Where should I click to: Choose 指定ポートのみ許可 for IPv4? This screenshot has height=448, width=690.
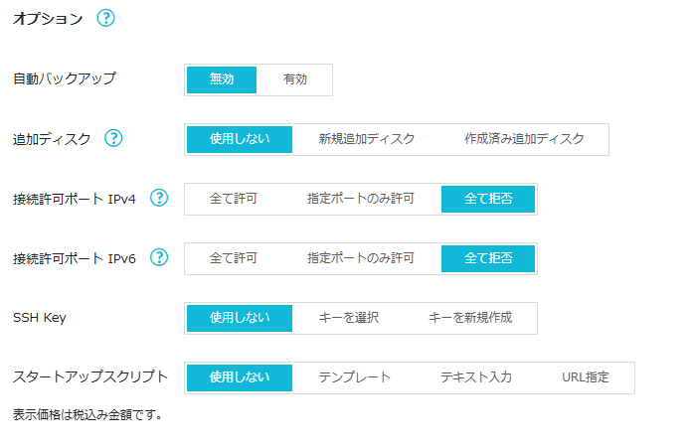361,199
